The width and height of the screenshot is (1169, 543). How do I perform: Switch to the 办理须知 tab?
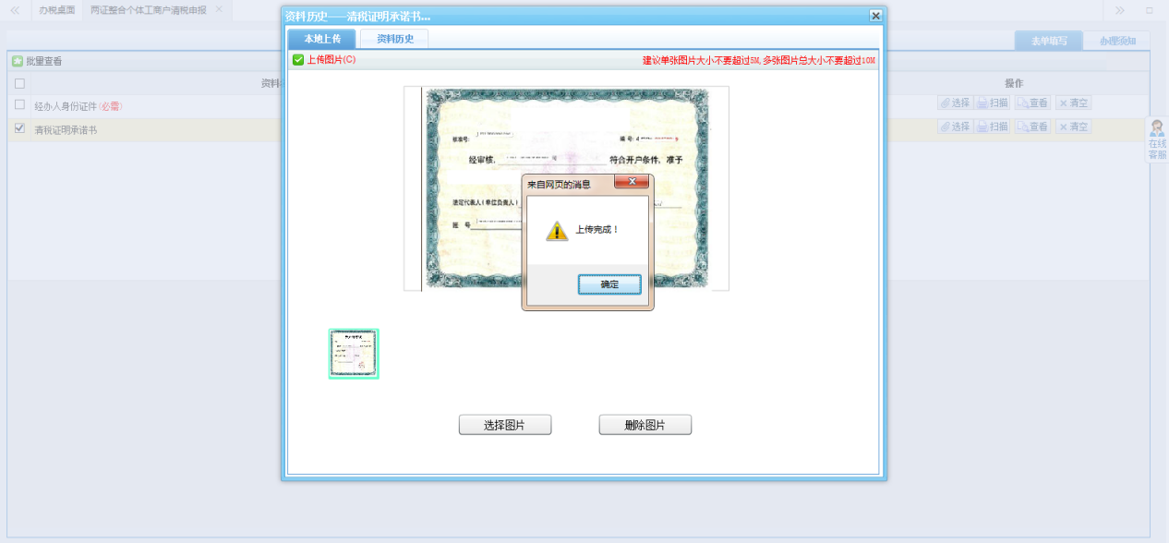[x=1116, y=41]
